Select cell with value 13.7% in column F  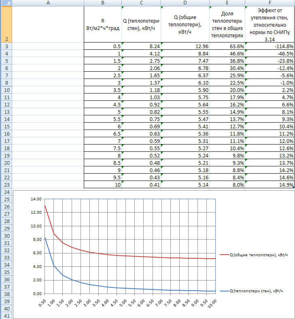click(270, 163)
